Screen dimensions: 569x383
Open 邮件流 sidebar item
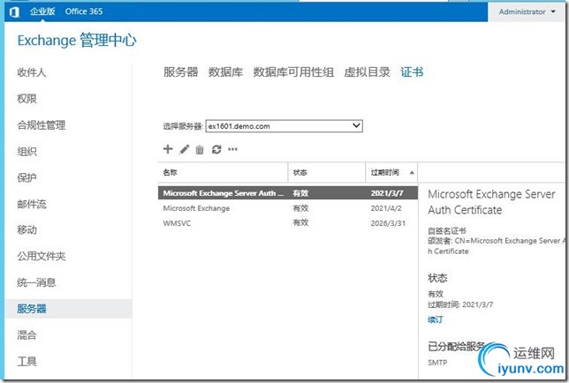click(32, 204)
